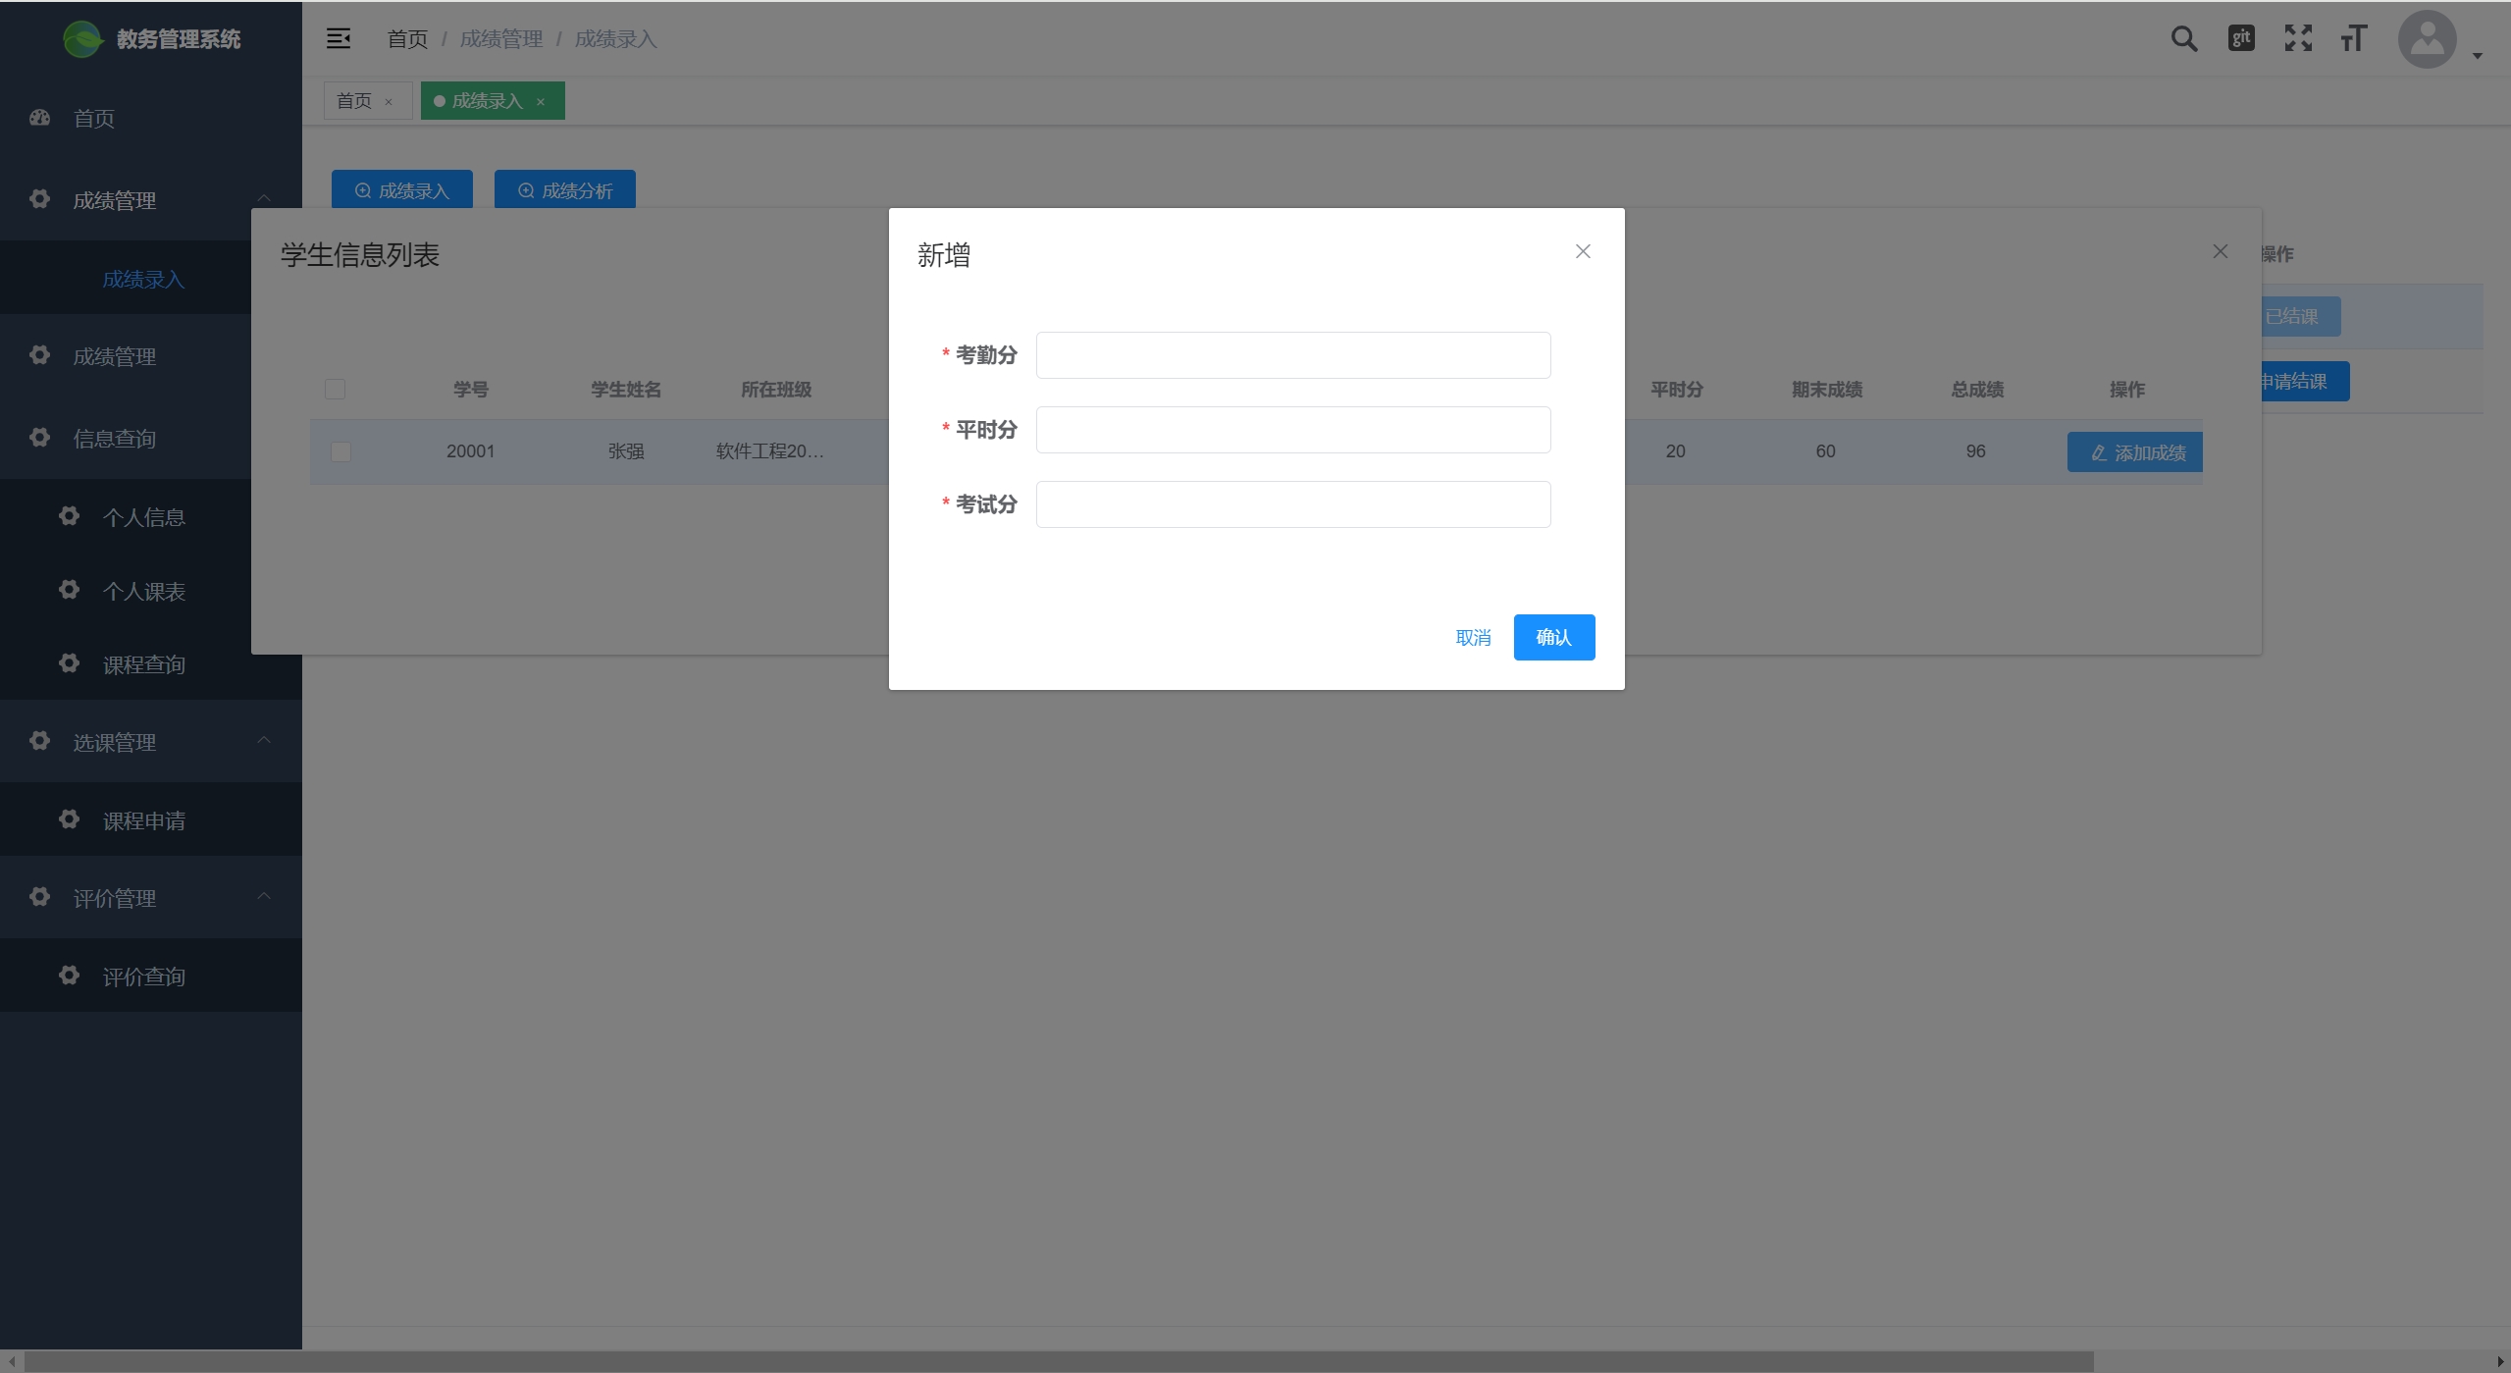Screen dimensions: 2511x1373
Task: Collapse sidebar with hamburger icon
Action: pos(339,38)
